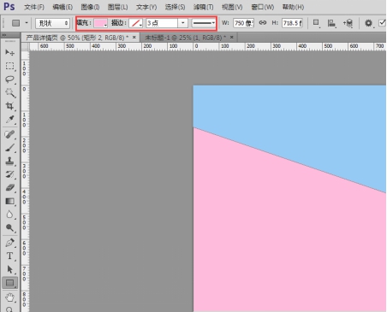Open the stroke width dropdown arrow

[x=182, y=23]
